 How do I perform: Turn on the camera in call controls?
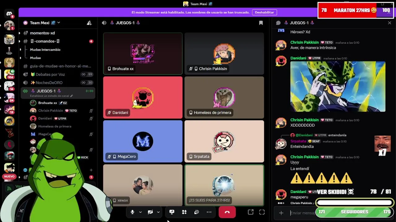pyautogui.click(x=150, y=212)
